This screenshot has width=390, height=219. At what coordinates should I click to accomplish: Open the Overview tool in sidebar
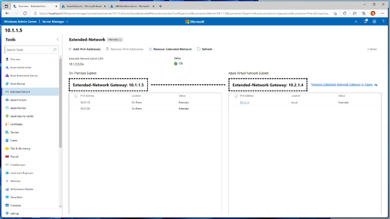pyautogui.click(x=15, y=59)
